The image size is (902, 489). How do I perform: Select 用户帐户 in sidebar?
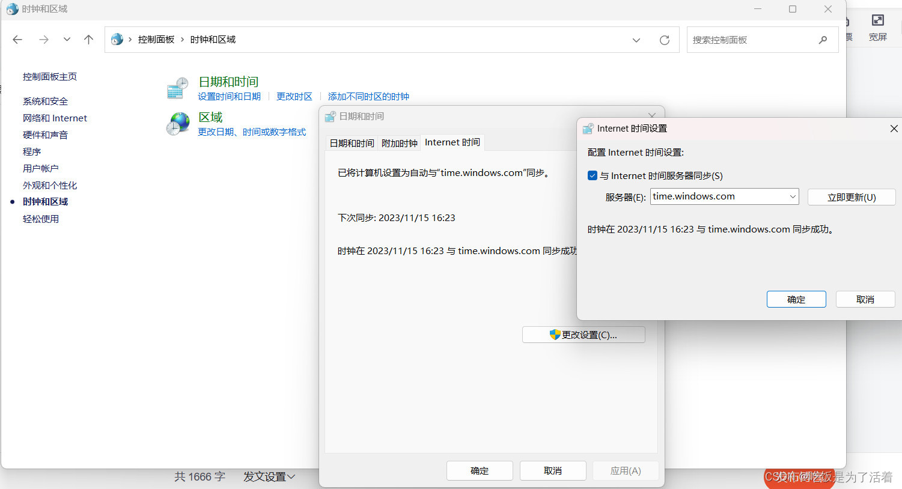point(41,169)
